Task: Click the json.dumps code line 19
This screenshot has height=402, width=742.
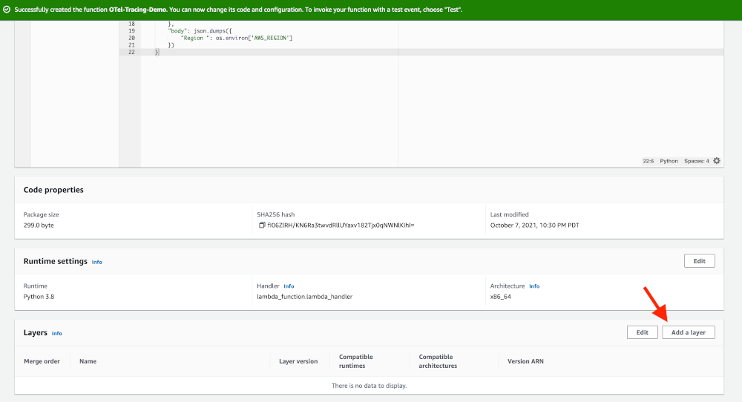Action: click(200, 30)
